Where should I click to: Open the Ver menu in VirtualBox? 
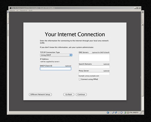17,10
